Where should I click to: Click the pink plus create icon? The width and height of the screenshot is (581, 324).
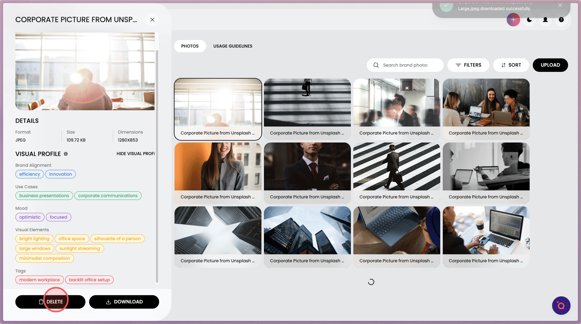tap(513, 20)
